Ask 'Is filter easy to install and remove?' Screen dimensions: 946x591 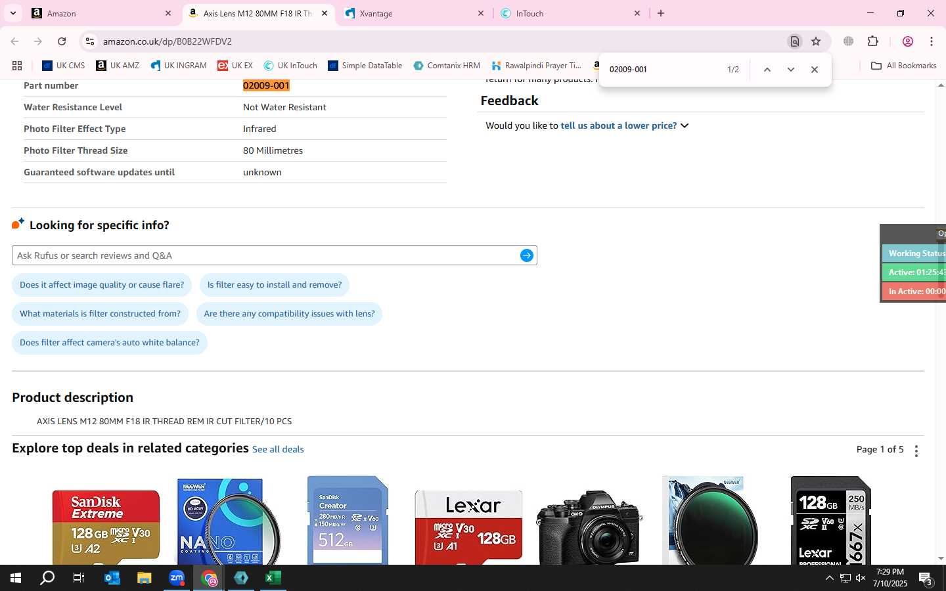coord(275,285)
